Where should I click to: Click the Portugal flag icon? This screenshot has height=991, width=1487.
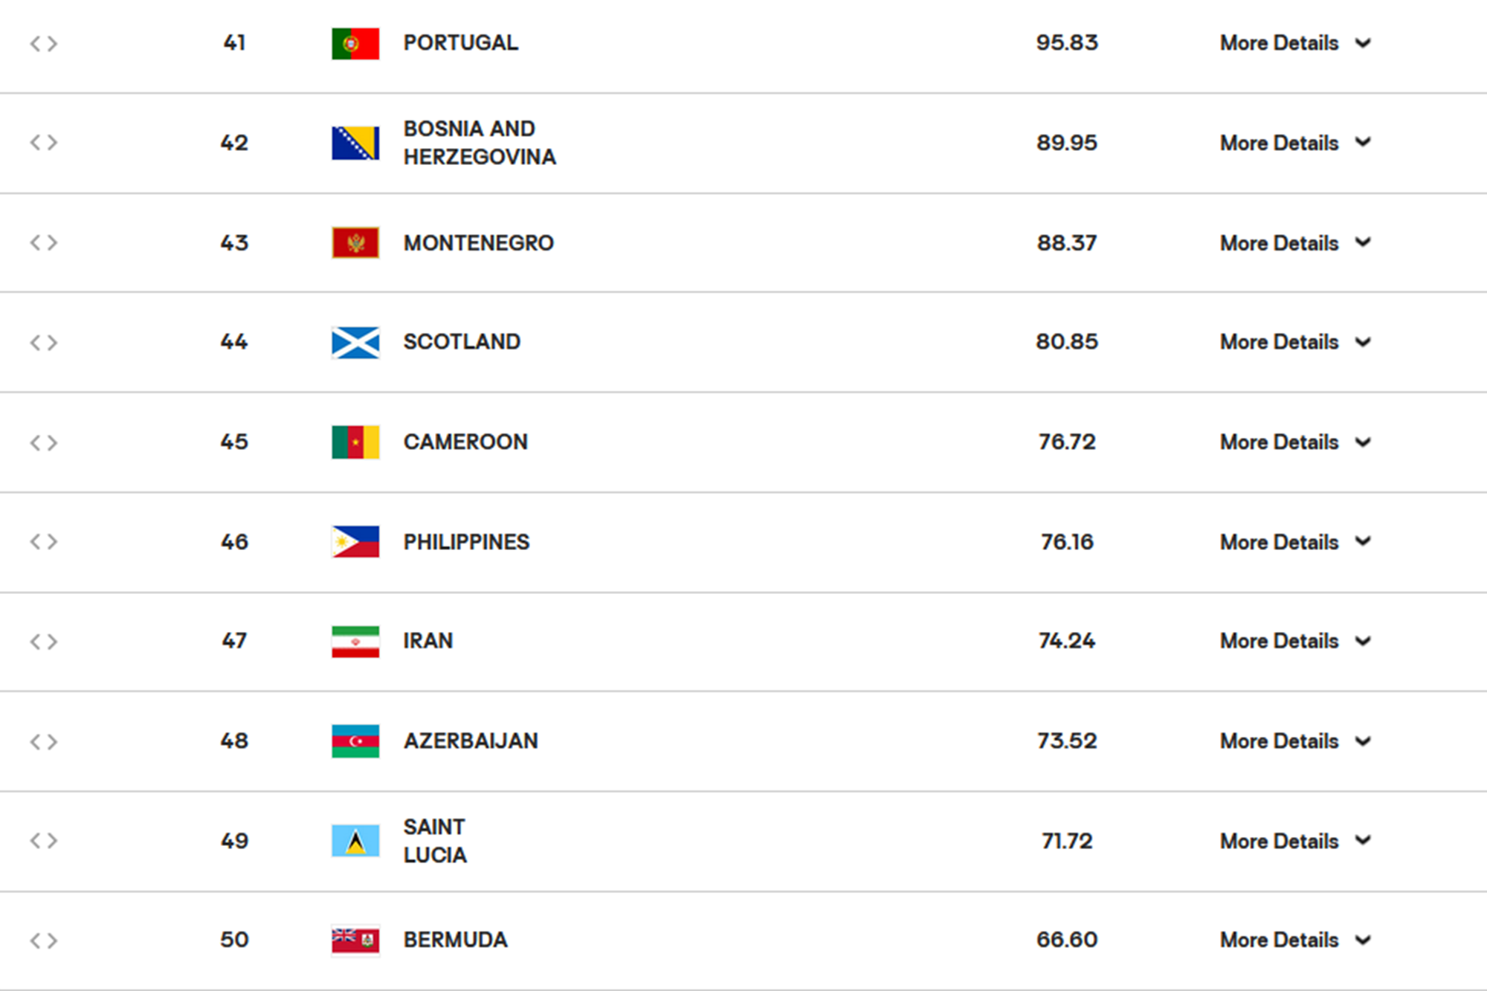(x=355, y=43)
